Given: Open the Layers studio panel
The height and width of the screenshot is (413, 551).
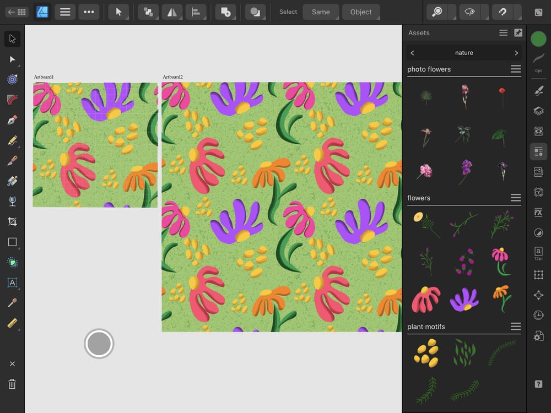Looking at the screenshot, I should point(538,111).
